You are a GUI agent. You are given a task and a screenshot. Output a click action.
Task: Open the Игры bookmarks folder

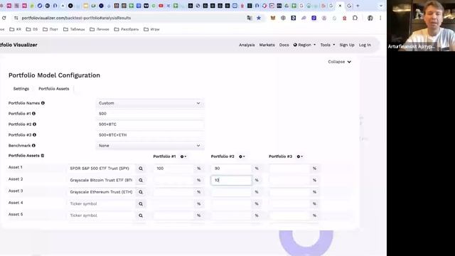click(151, 29)
